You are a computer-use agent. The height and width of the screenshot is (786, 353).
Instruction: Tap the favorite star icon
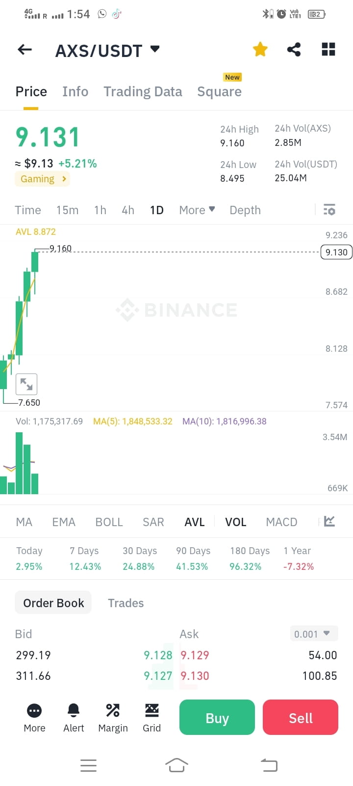point(260,49)
